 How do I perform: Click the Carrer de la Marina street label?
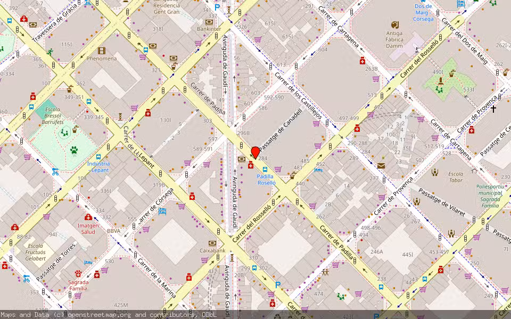[156, 278]
